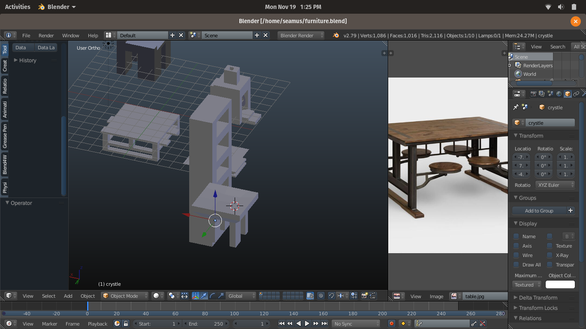This screenshot has width=586, height=329.
Task: Switch to the Grease Pen sidebar tab
Action: pos(5,136)
